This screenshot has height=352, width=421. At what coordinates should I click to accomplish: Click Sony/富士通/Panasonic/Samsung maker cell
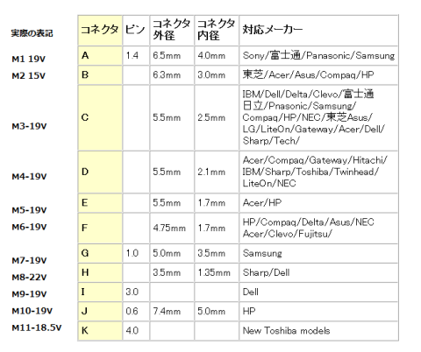(318, 55)
